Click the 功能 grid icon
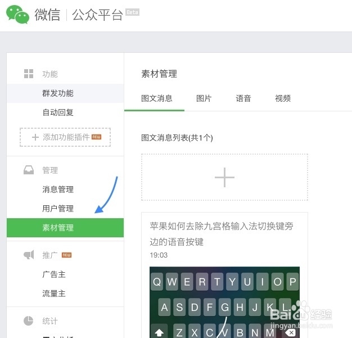 [x=29, y=74]
